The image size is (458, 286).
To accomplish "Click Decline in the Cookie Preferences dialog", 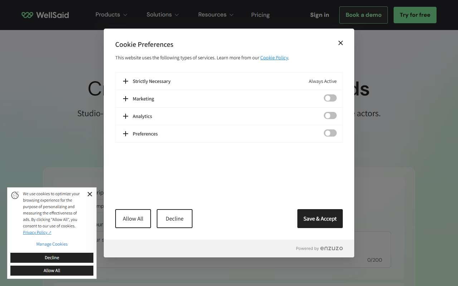I will coord(175,218).
